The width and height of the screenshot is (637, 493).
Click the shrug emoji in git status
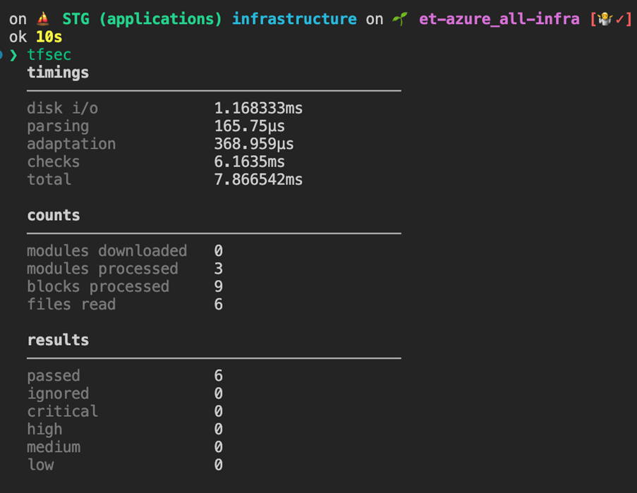(605, 18)
